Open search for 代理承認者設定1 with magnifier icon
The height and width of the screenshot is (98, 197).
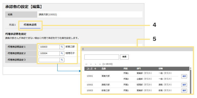(62, 47)
